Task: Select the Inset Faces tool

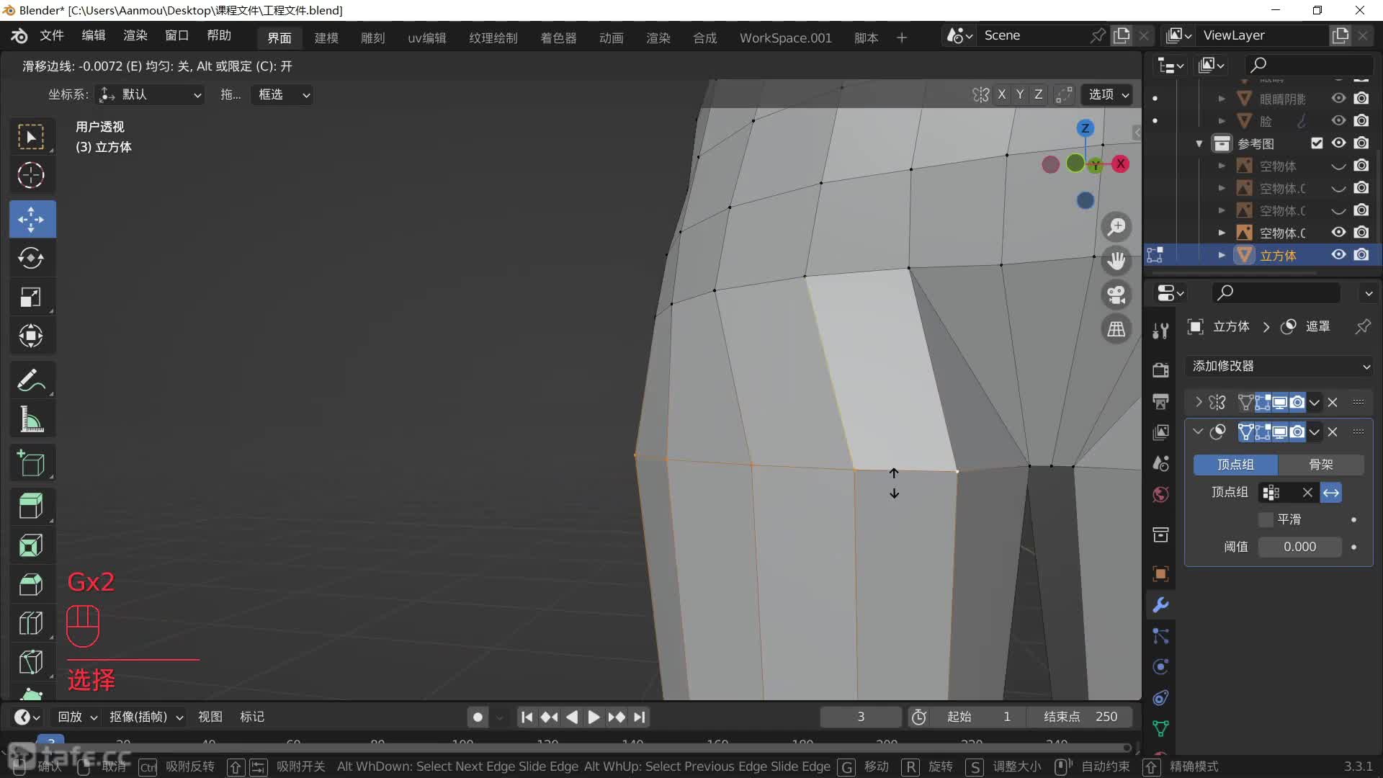Action: 32,545
